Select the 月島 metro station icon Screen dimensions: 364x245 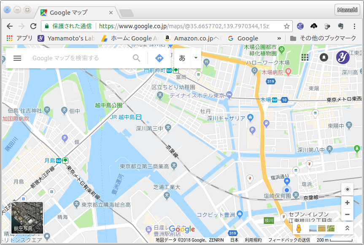pyautogui.click(x=59, y=161)
